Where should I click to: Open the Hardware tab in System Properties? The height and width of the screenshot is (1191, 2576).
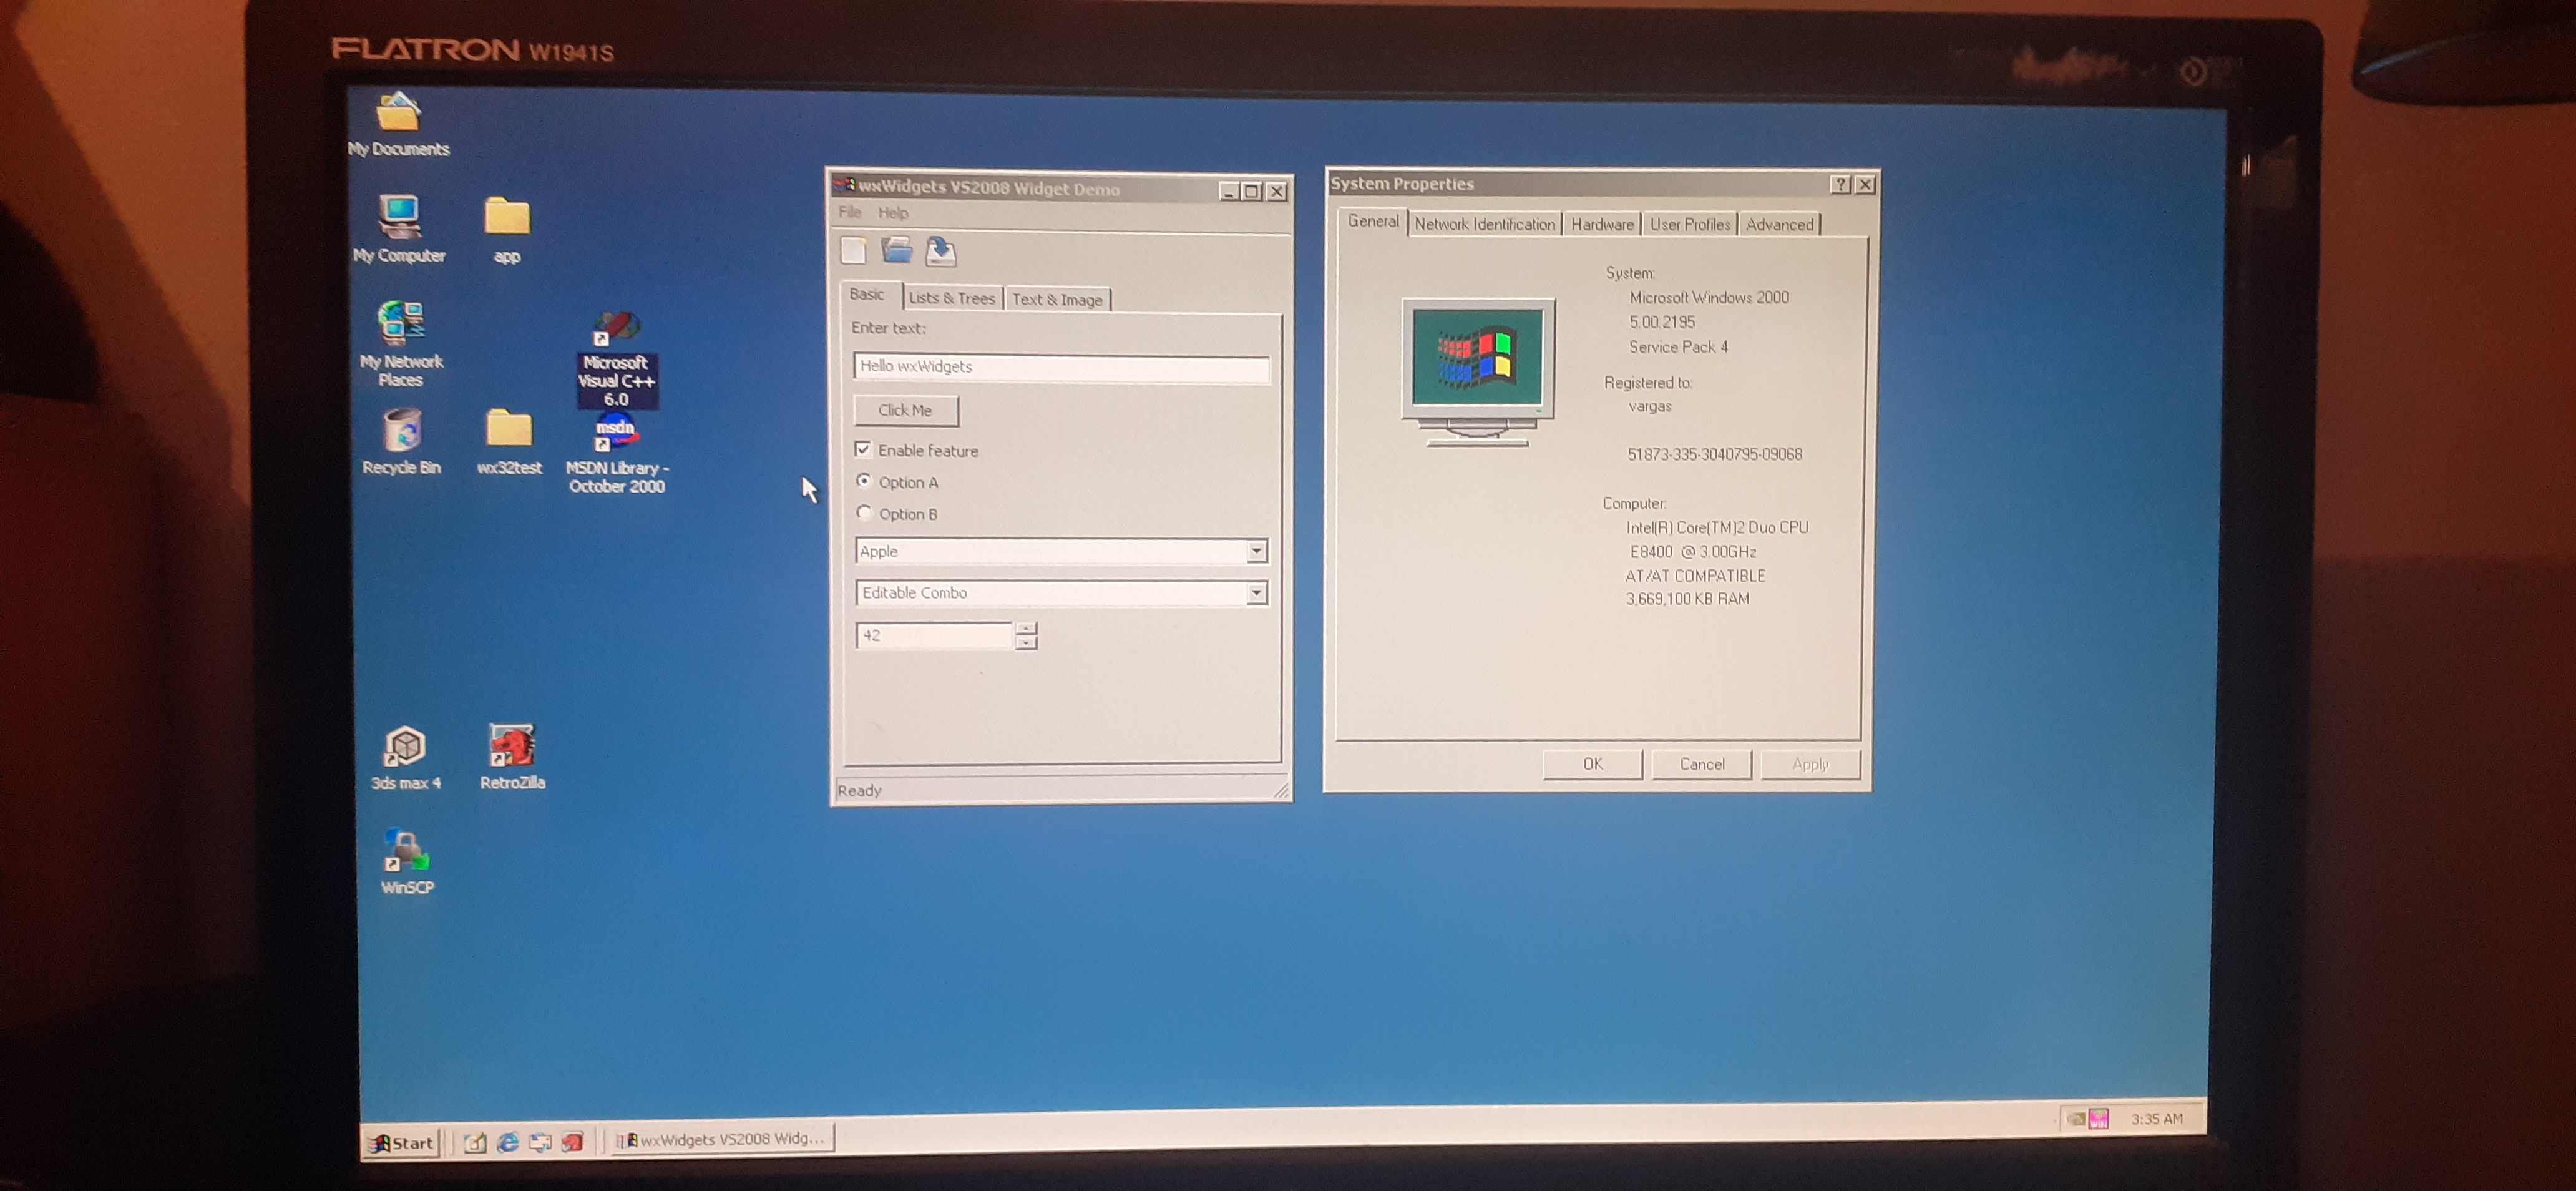1602,224
